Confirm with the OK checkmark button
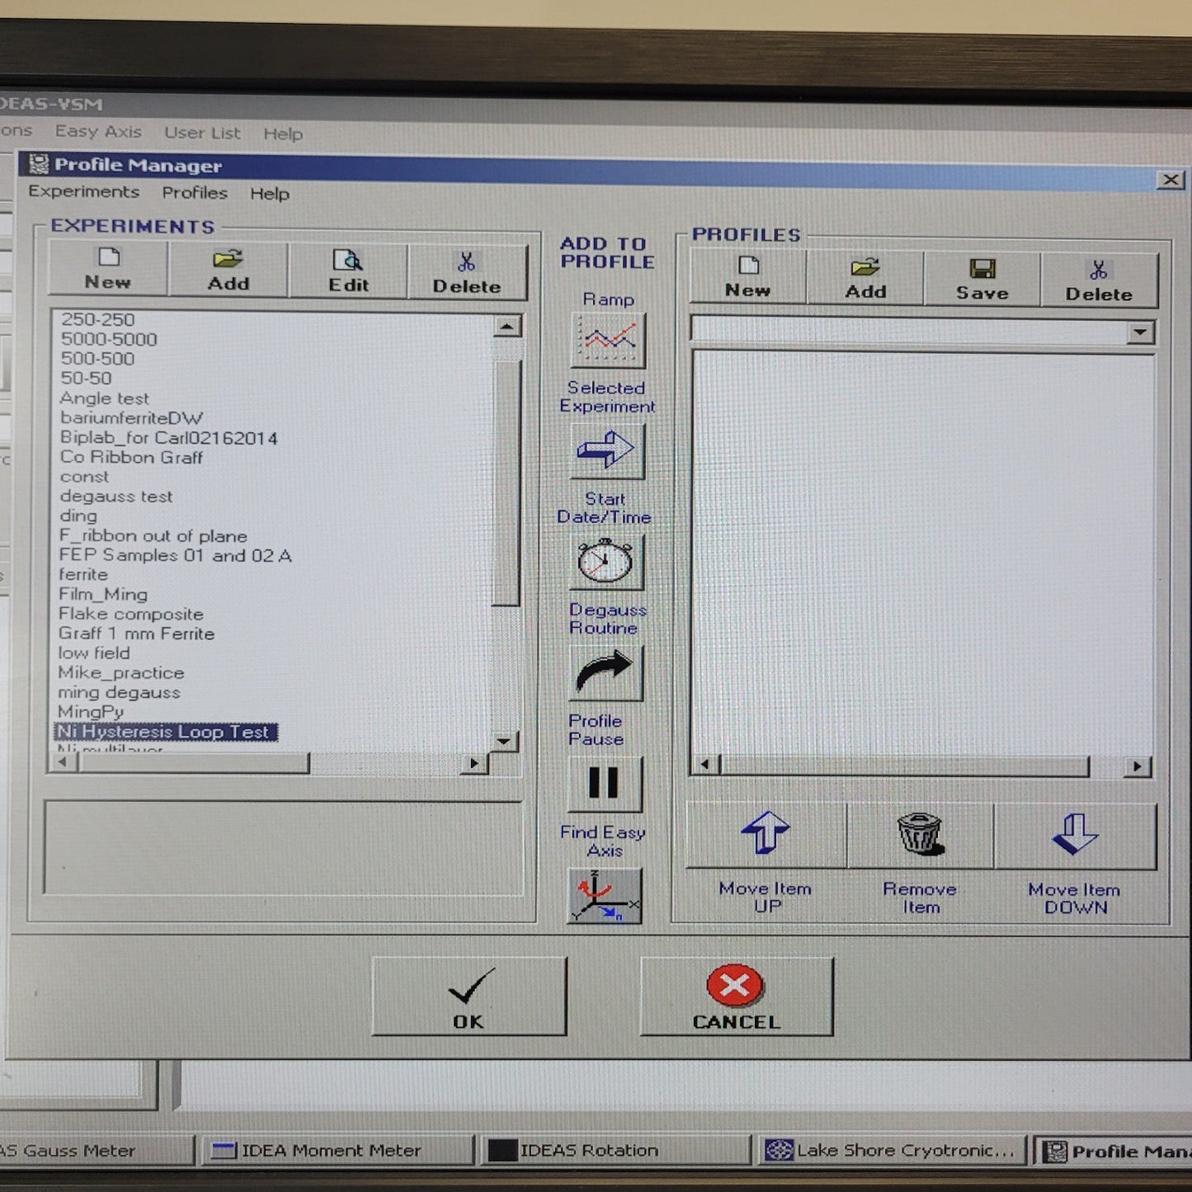This screenshot has width=1192, height=1192. pos(469,996)
